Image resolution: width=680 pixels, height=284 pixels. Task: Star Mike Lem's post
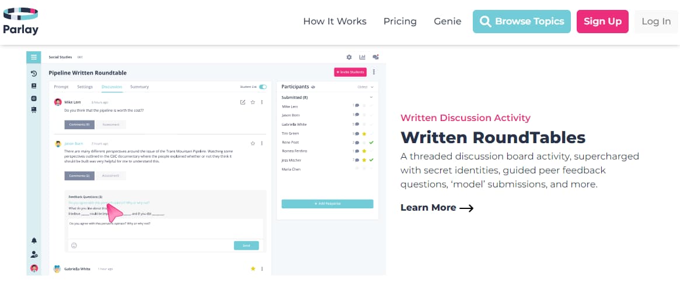(x=253, y=102)
